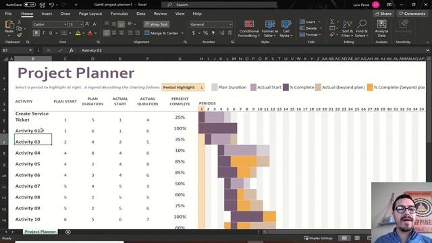Click the Insert Function fx icon
The image size is (432, 243).
coord(72,51)
